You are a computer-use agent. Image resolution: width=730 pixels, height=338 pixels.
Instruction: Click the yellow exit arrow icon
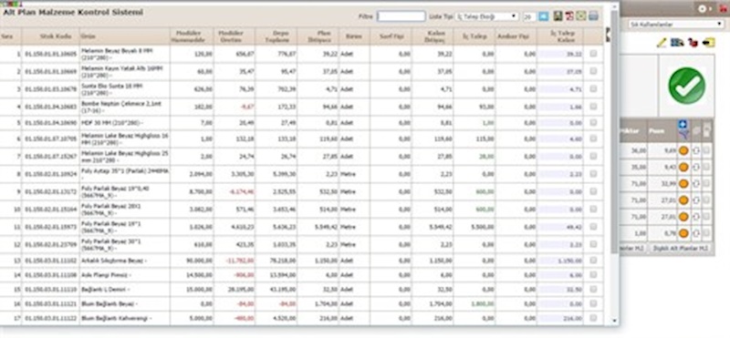(709, 43)
